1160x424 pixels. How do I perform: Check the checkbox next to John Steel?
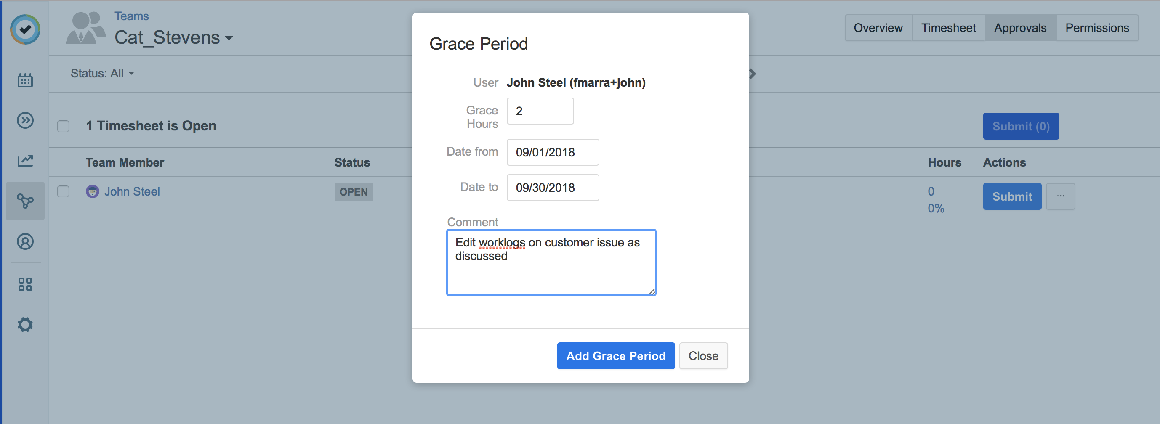[x=63, y=191]
